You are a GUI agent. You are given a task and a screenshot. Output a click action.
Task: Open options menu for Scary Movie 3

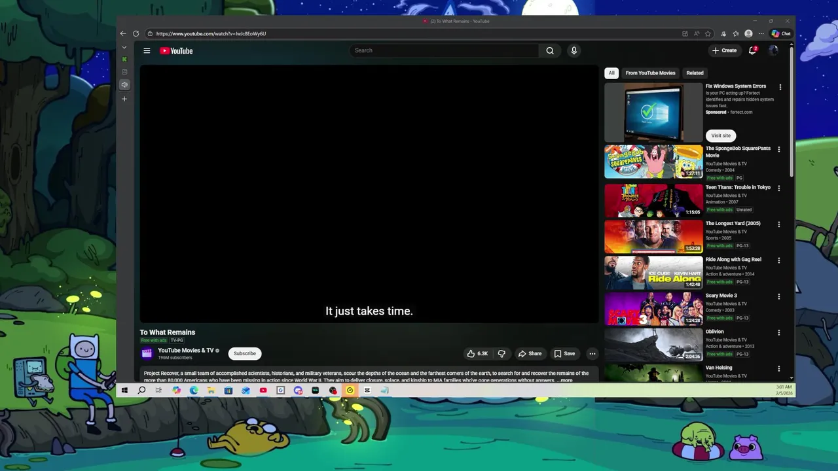(779, 296)
